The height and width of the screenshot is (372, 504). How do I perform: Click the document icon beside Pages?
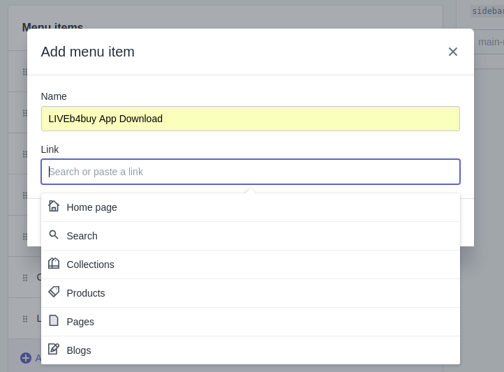(x=54, y=320)
